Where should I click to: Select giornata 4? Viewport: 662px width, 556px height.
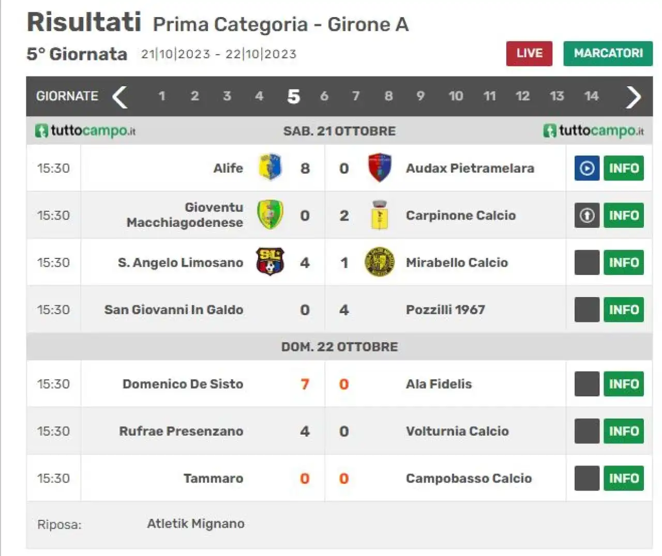point(259,96)
